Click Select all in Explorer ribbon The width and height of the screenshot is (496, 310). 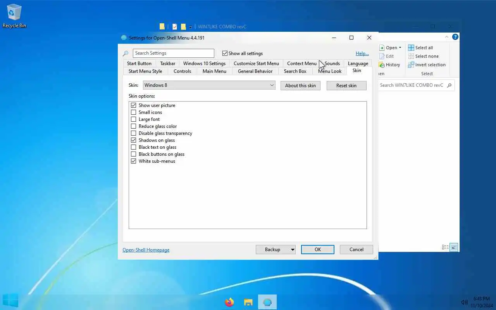pos(420,48)
